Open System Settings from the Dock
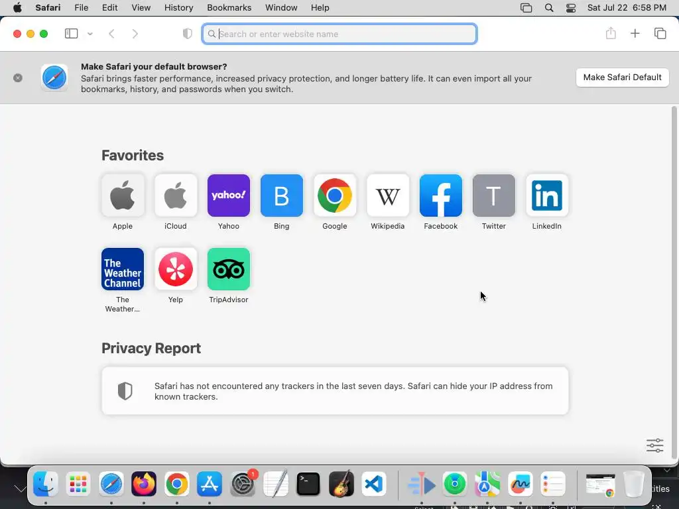 [x=243, y=483]
